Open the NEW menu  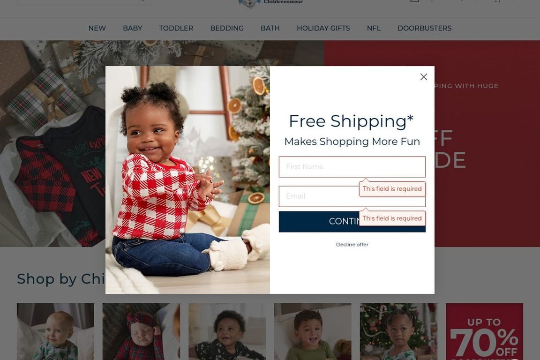[97, 28]
